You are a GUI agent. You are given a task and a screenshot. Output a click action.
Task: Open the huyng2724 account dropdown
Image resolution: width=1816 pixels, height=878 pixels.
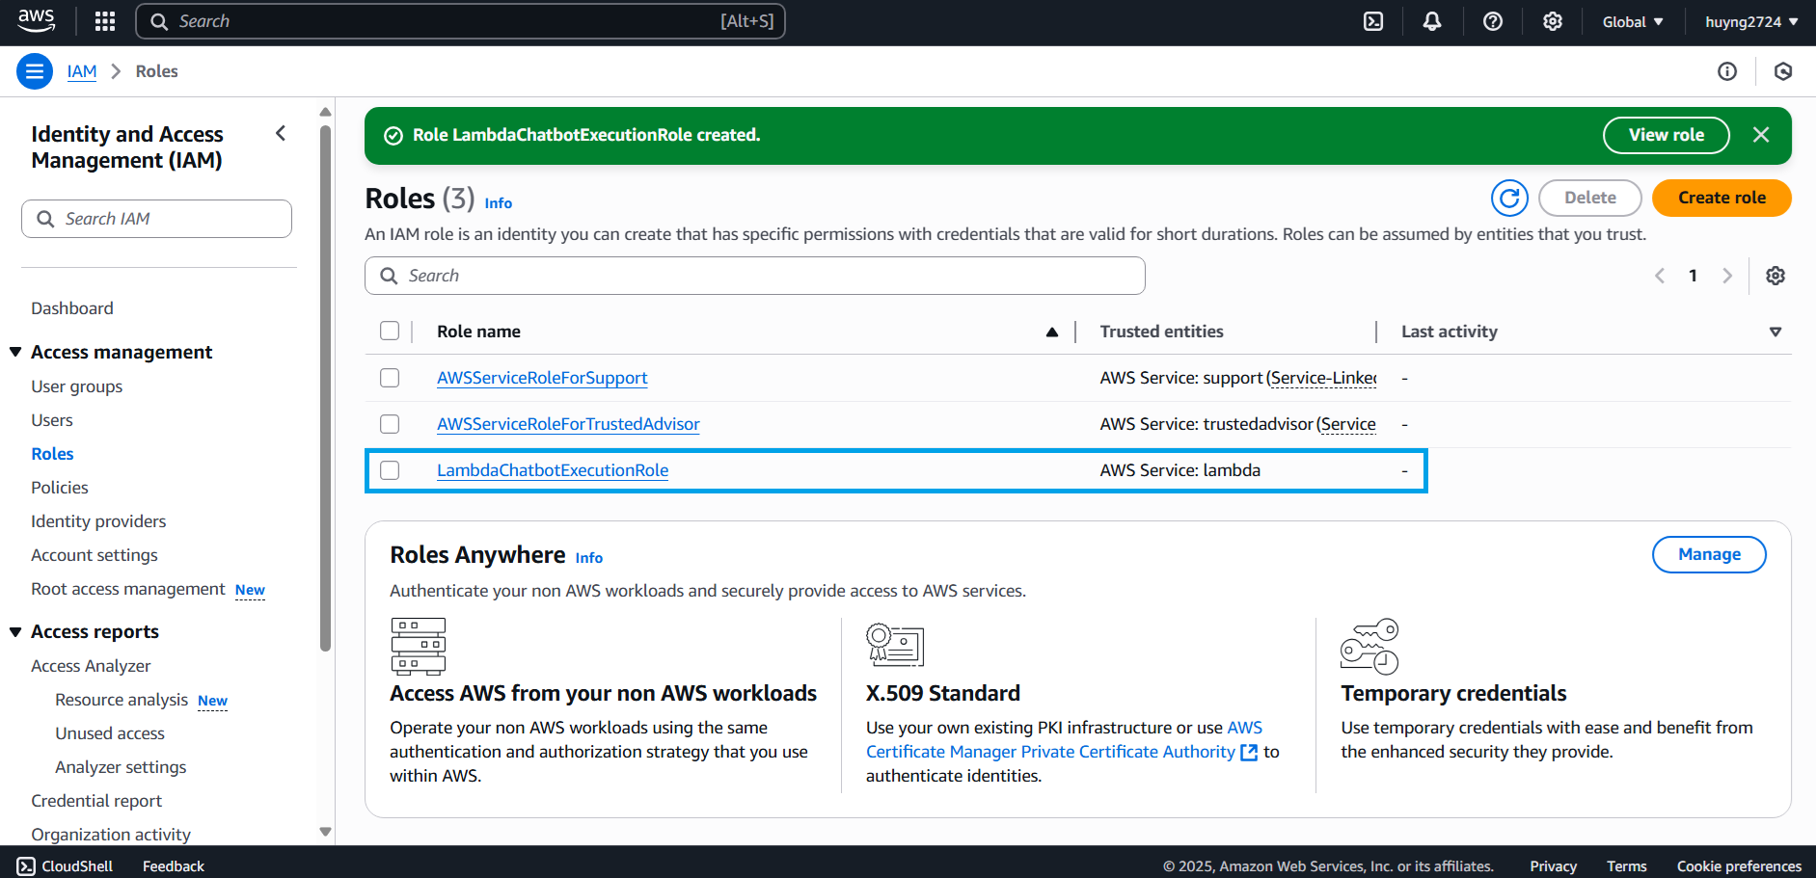pyautogui.click(x=1751, y=21)
